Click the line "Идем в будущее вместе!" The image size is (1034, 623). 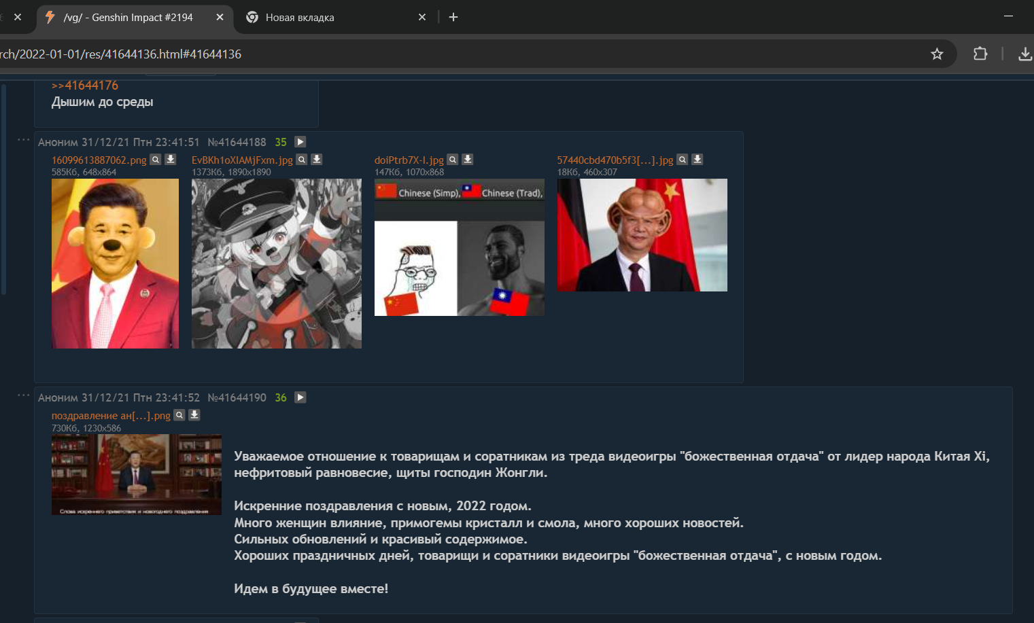[311, 589]
